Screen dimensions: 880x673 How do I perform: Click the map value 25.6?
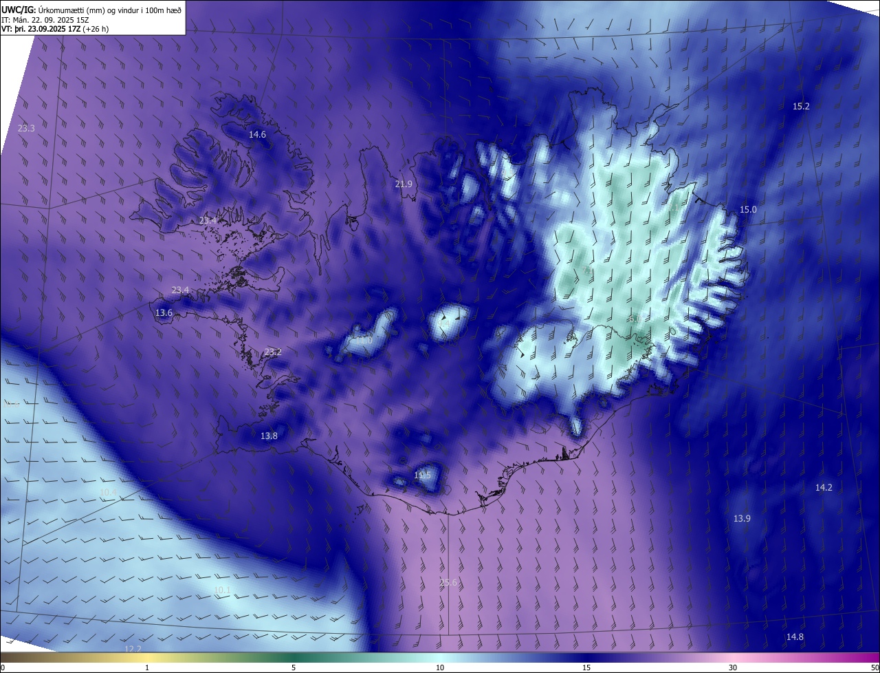(448, 582)
